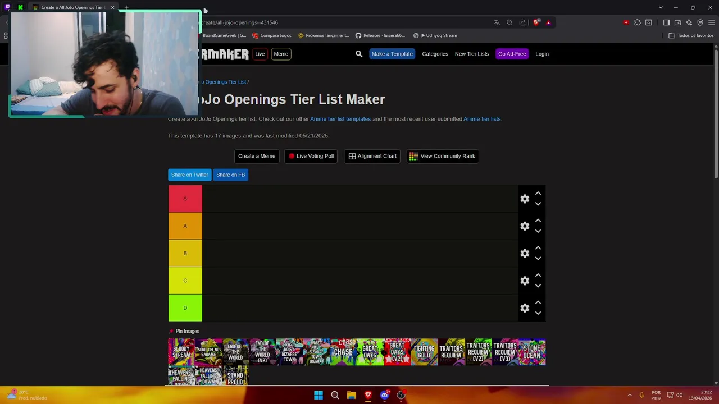
Task: Open the Alignment Chart
Action: tap(372, 156)
